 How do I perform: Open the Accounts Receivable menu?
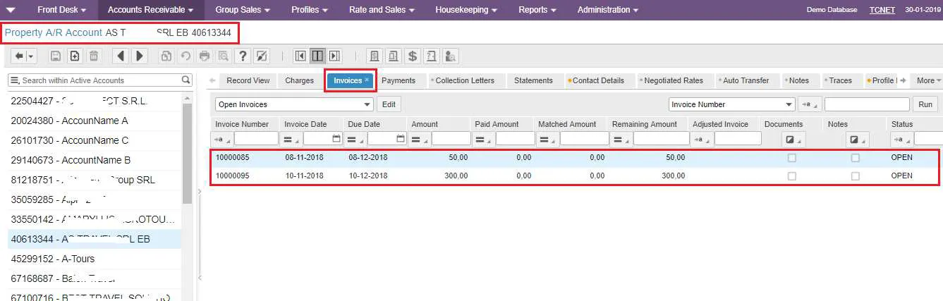tap(151, 10)
